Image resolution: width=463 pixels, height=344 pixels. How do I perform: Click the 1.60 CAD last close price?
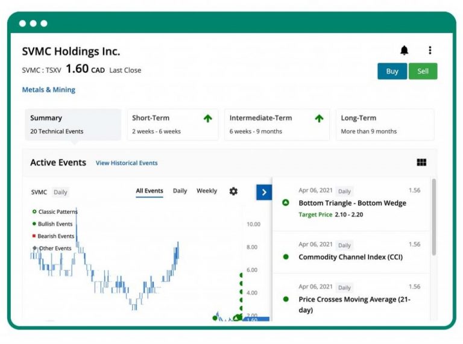pos(85,69)
